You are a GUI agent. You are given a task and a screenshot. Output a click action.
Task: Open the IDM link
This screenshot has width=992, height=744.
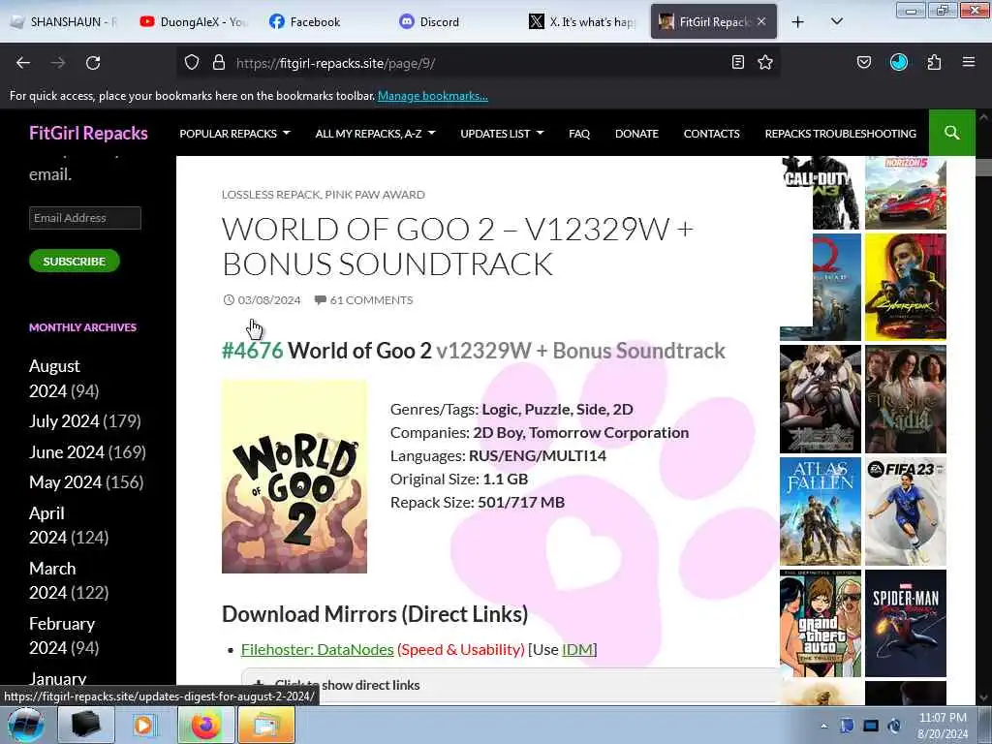[x=577, y=649]
